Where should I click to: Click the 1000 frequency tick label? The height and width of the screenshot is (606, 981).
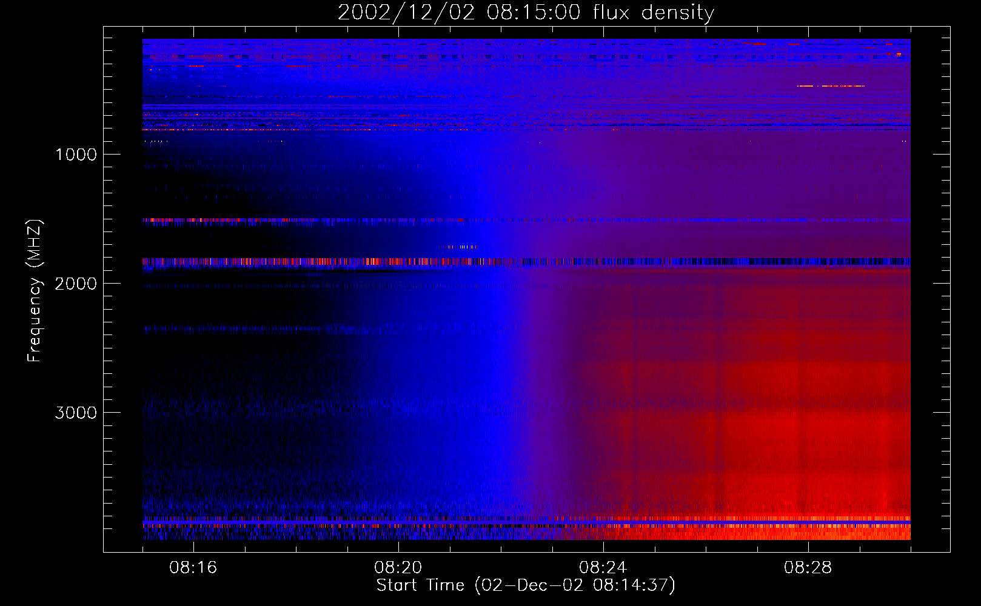pyautogui.click(x=76, y=155)
